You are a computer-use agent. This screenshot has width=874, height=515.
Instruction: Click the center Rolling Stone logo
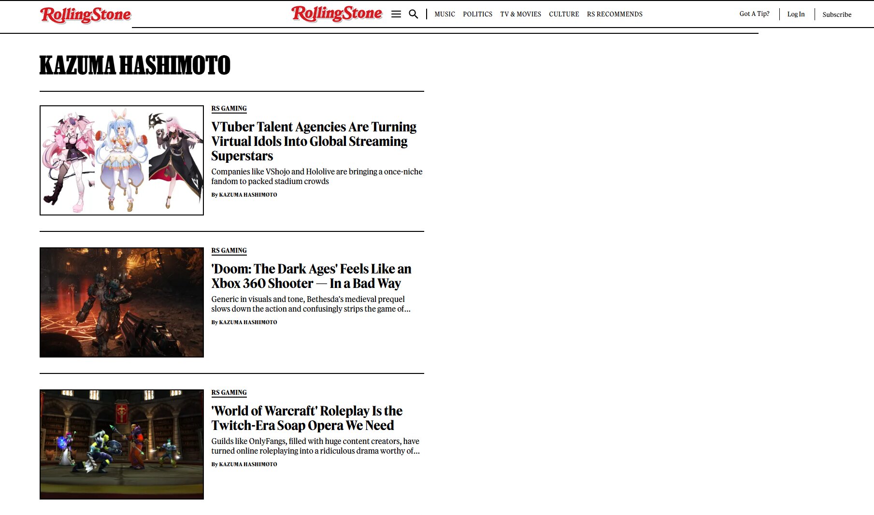(x=337, y=14)
